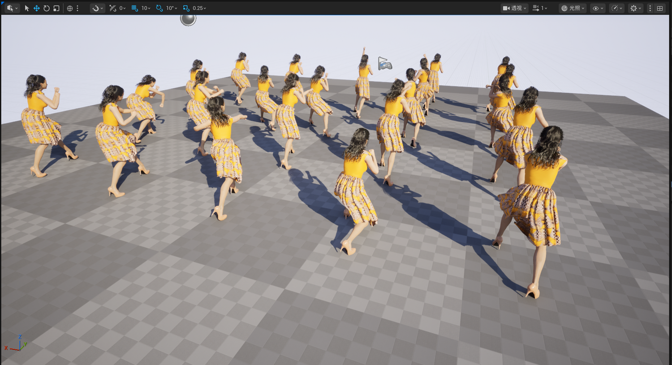The image size is (672, 365).
Task: Toggle scale snapping blue icon
Action: tap(186, 8)
